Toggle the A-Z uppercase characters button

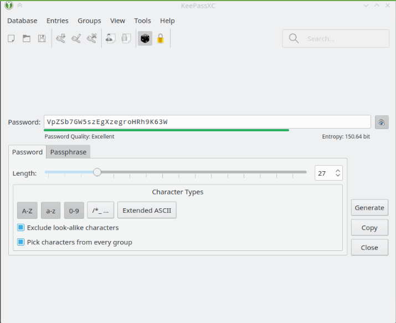pyautogui.click(x=27, y=211)
